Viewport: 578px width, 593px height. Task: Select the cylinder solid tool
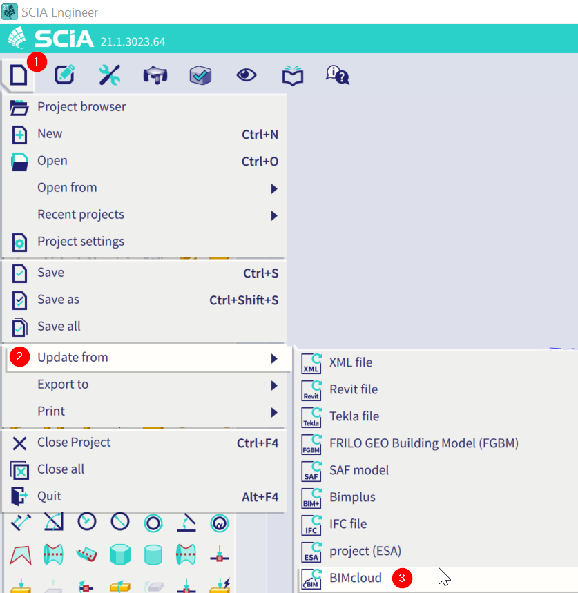[x=153, y=555]
